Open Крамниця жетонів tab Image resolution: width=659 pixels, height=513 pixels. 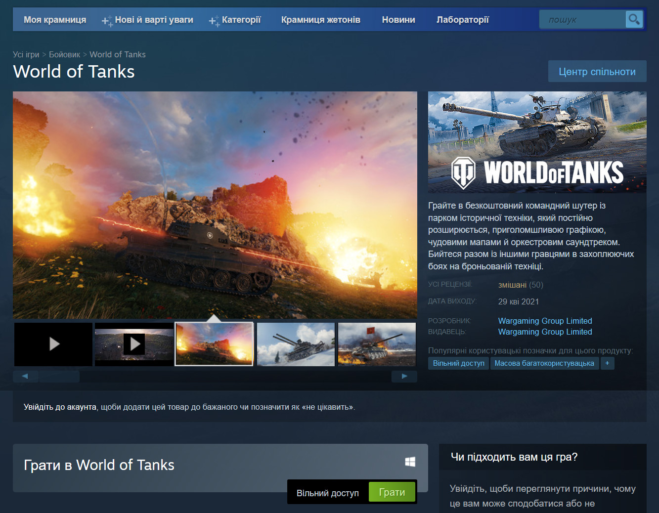(321, 20)
